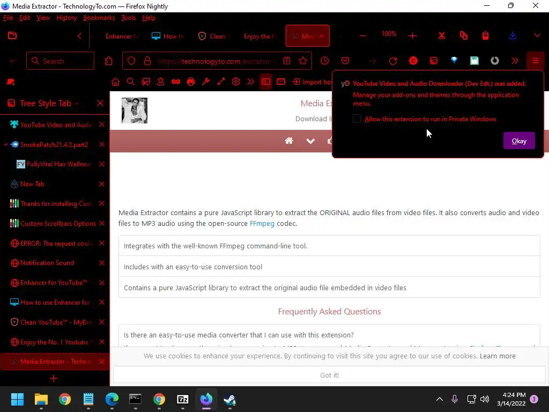Screen dimensions: 549x412
Task: Reload the current page
Action: click(x=393, y=61)
